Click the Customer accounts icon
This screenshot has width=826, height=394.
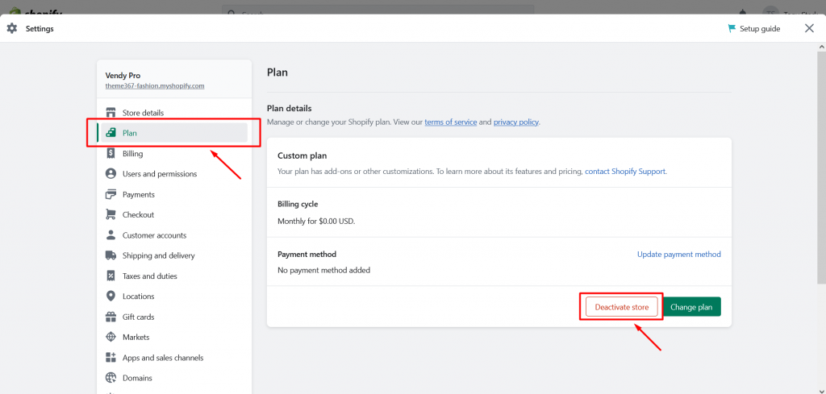click(x=111, y=235)
